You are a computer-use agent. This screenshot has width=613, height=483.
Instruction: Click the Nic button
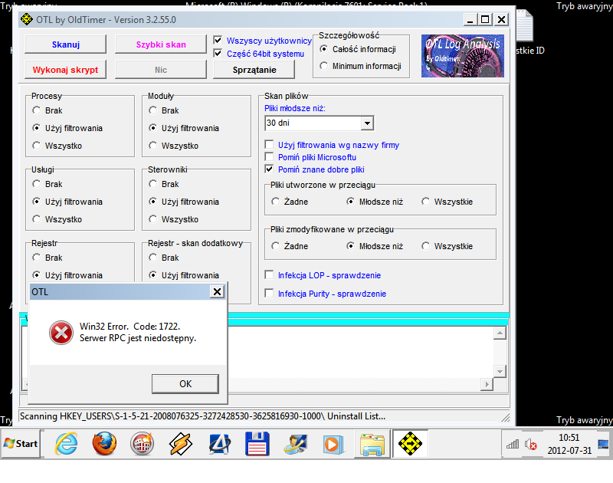(x=161, y=70)
